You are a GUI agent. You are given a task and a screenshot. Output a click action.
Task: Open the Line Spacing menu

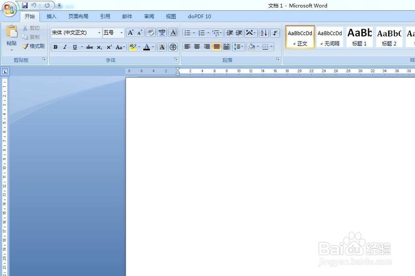[x=239, y=47]
